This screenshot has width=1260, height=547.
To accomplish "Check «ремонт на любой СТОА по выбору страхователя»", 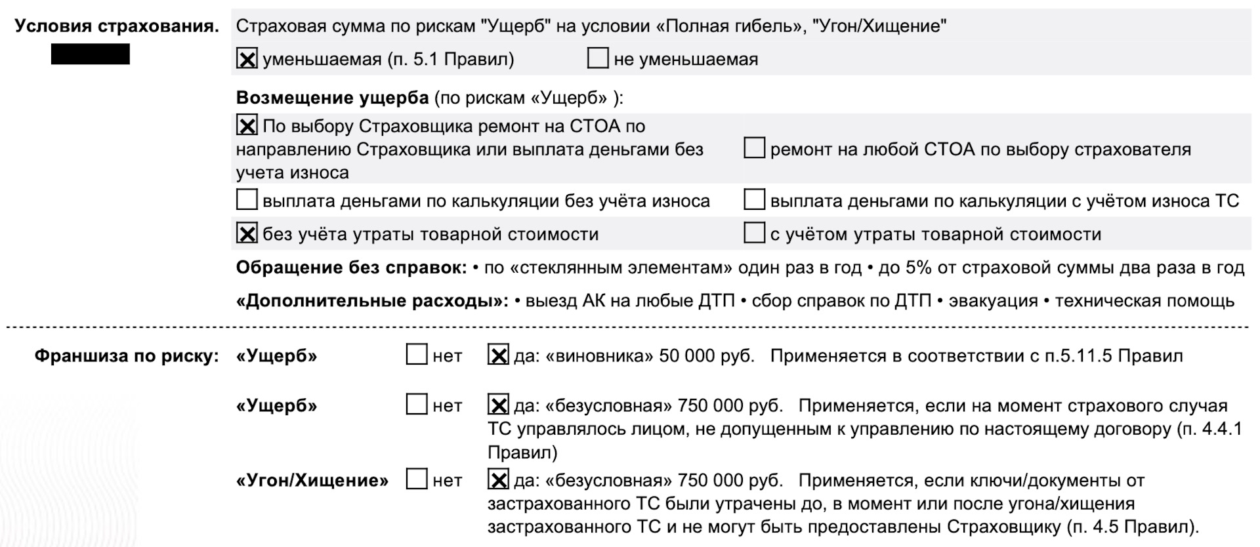I will 754,148.
